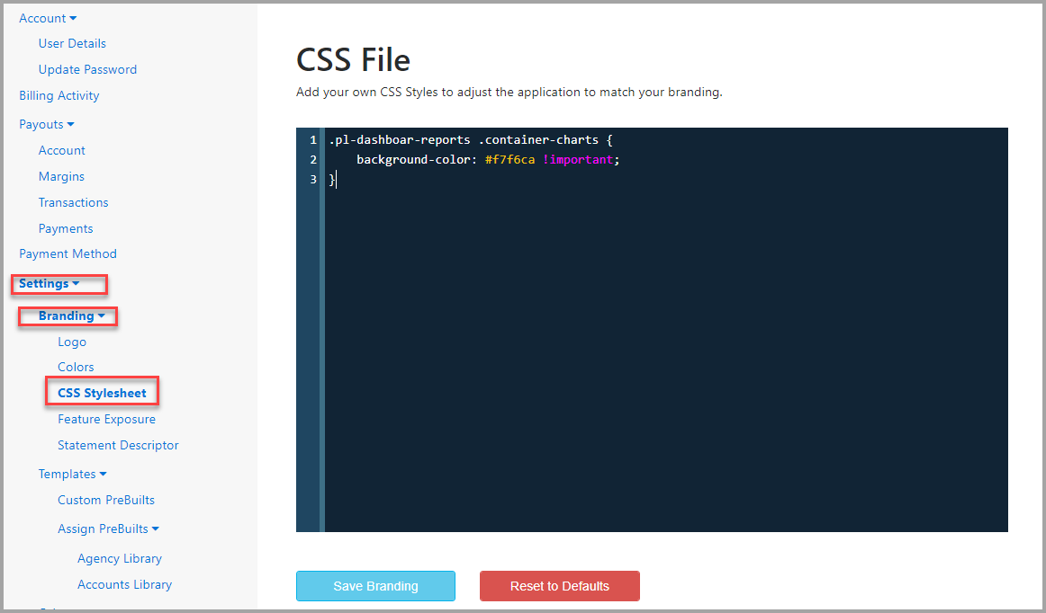Click the #f7f6ca color value in code
Viewport: 1046px width, 613px height.
click(x=509, y=160)
